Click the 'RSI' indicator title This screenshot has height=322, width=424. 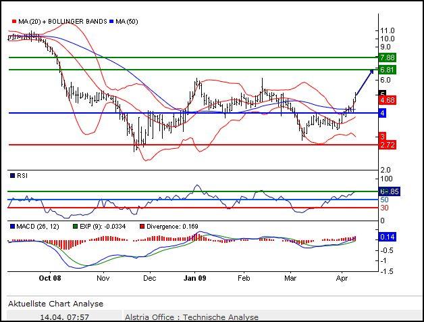(22, 176)
